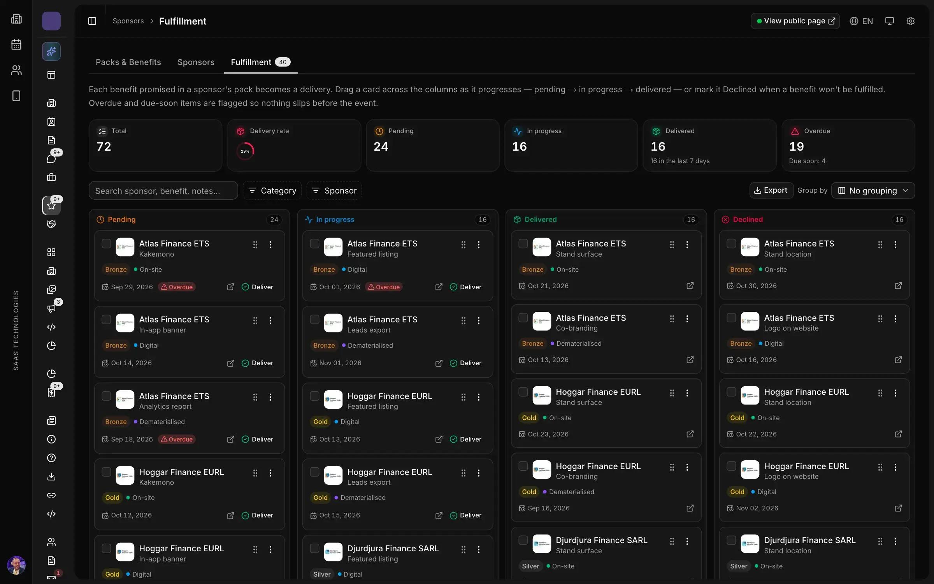Viewport: 934px width, 584px height.
Task: Open the No grouping dropdown
Action: [x=873, y=190]
